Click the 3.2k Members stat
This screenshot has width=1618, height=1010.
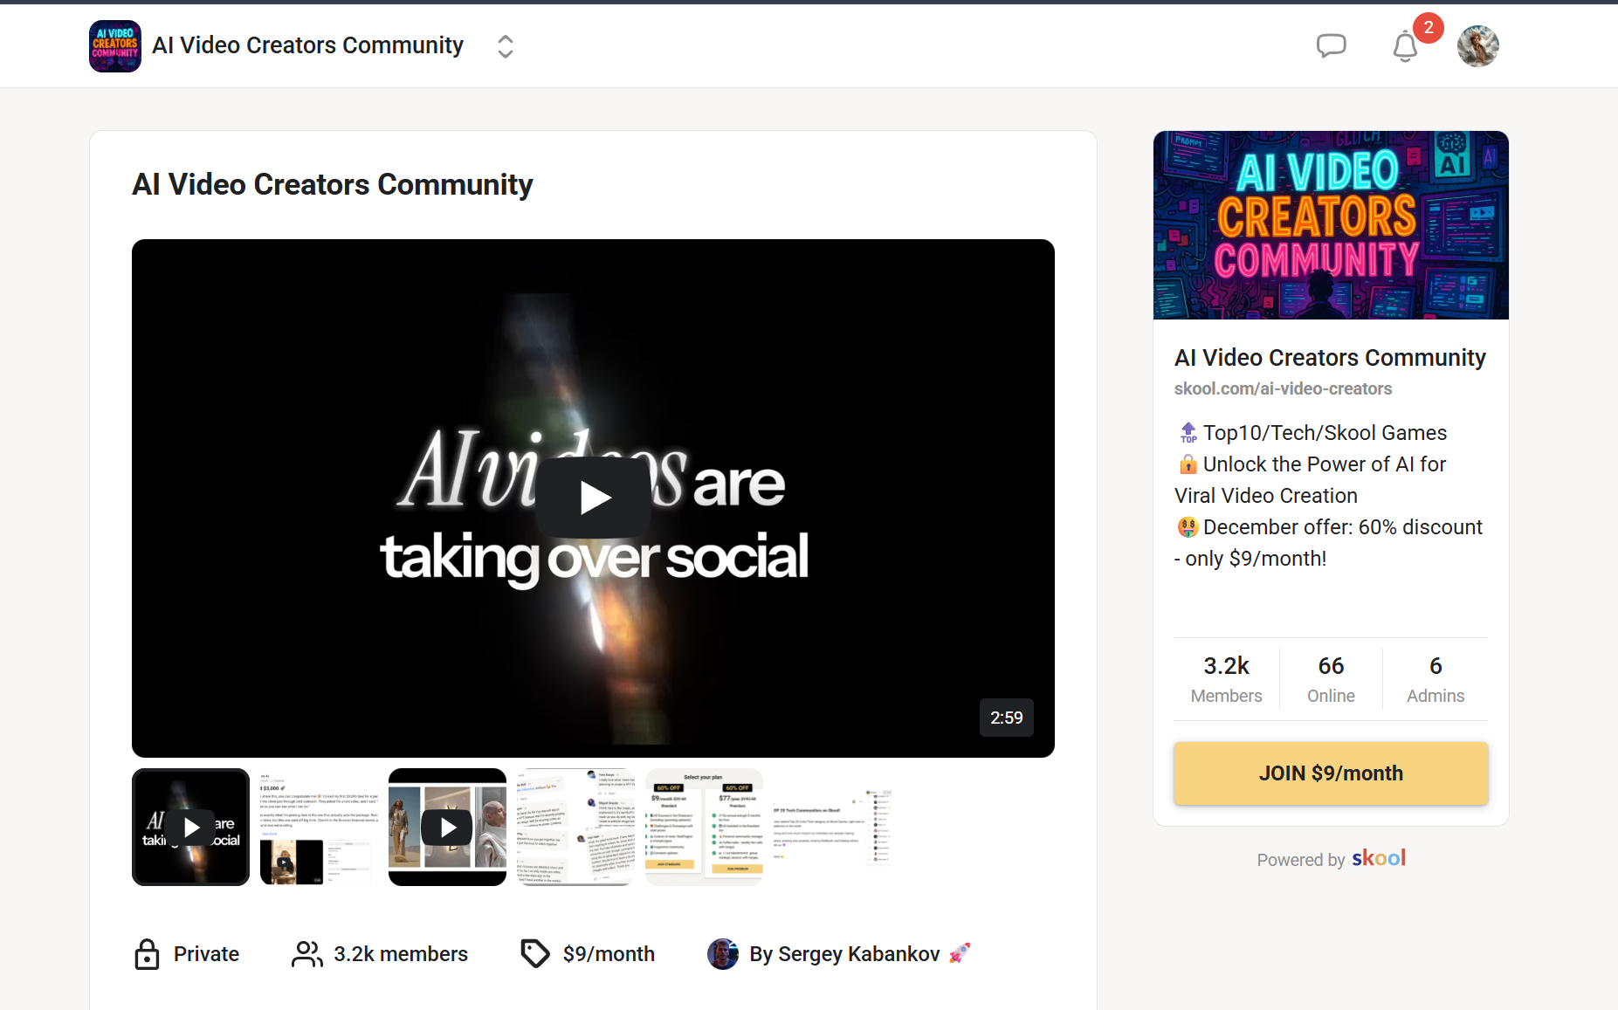(x=1226, y=678)
